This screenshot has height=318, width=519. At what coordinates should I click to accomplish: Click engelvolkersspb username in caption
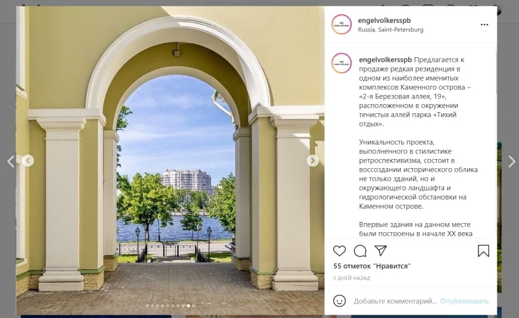pos(385,59)
